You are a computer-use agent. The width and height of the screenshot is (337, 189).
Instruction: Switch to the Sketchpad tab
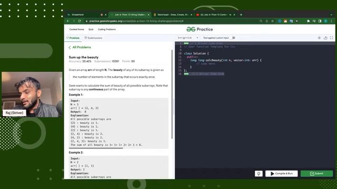173,15
